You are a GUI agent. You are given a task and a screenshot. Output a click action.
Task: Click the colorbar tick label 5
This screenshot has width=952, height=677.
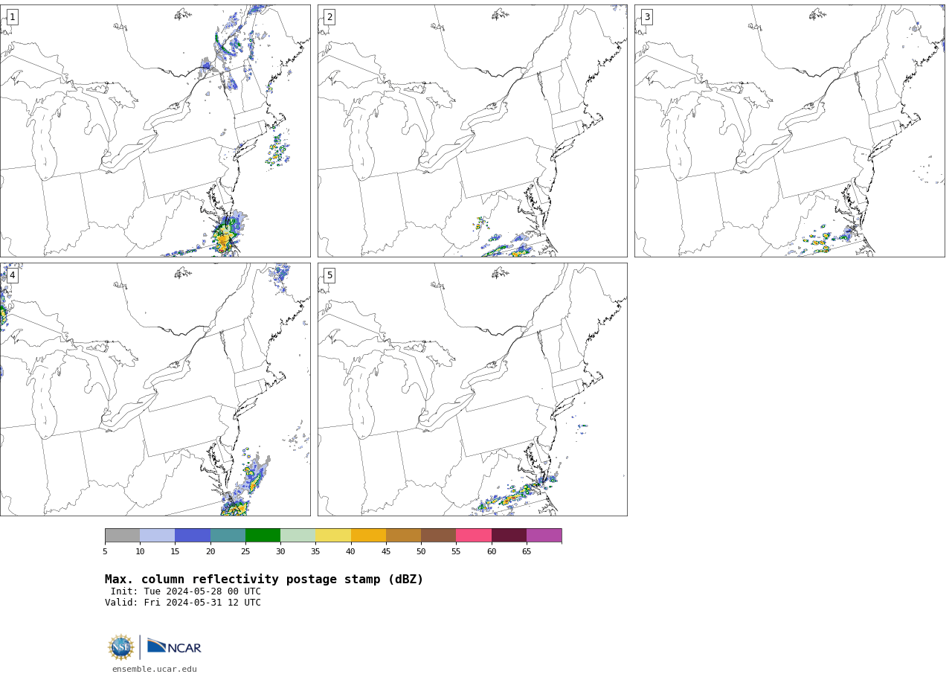tap(105, 551)
